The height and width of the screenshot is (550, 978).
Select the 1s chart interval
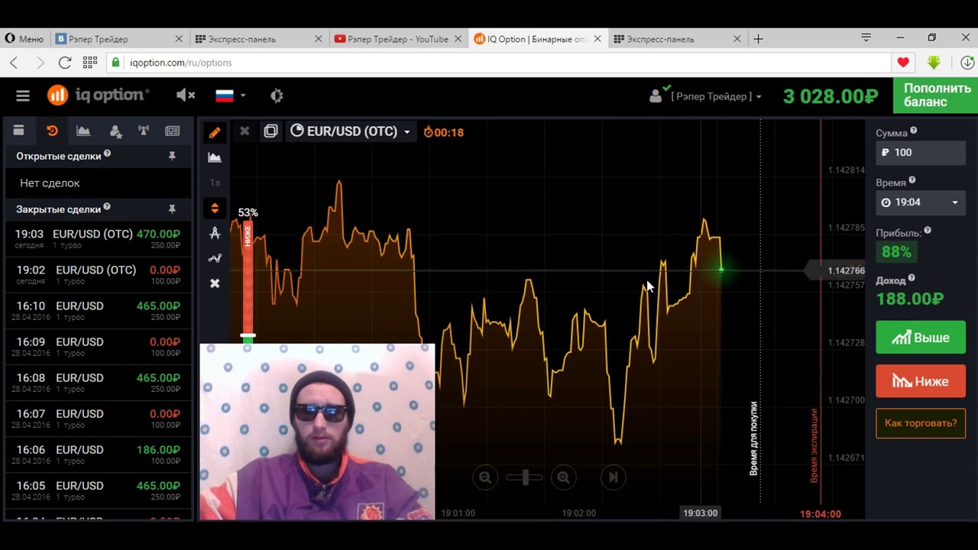215,183
